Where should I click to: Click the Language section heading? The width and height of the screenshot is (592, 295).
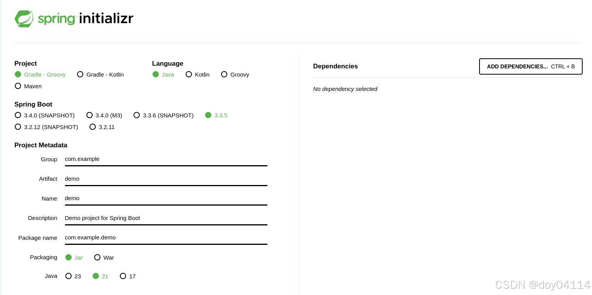tap(168, 64)
